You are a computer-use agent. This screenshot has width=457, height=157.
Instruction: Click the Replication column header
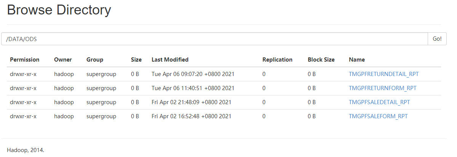277,60
